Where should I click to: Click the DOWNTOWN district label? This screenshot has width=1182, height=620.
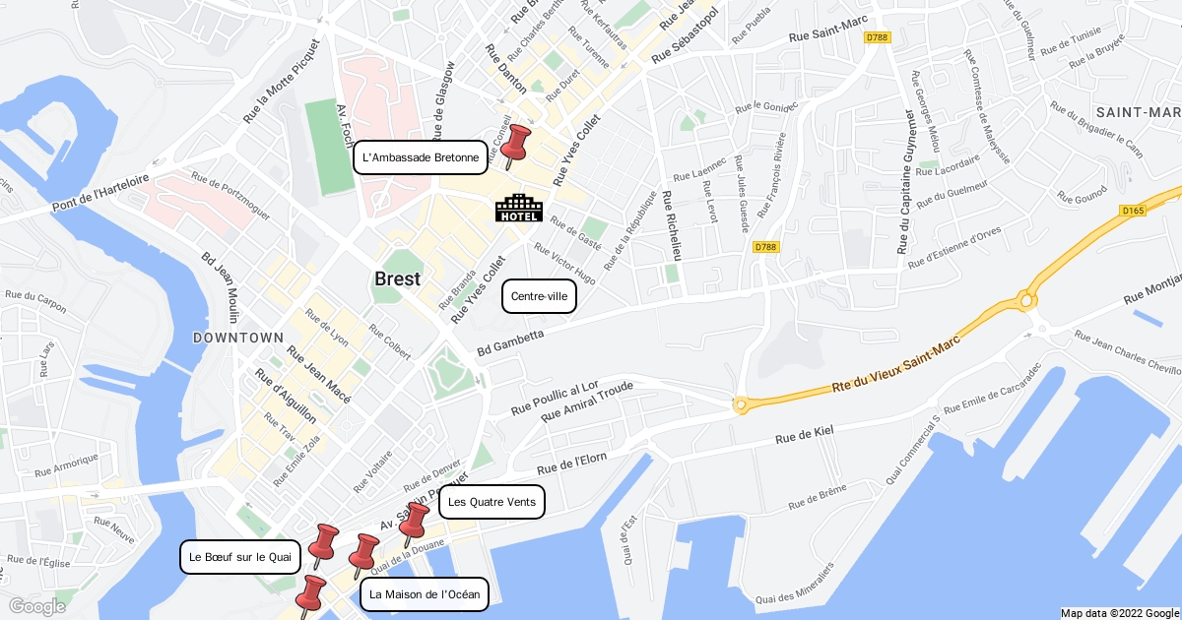pos(238,338)
